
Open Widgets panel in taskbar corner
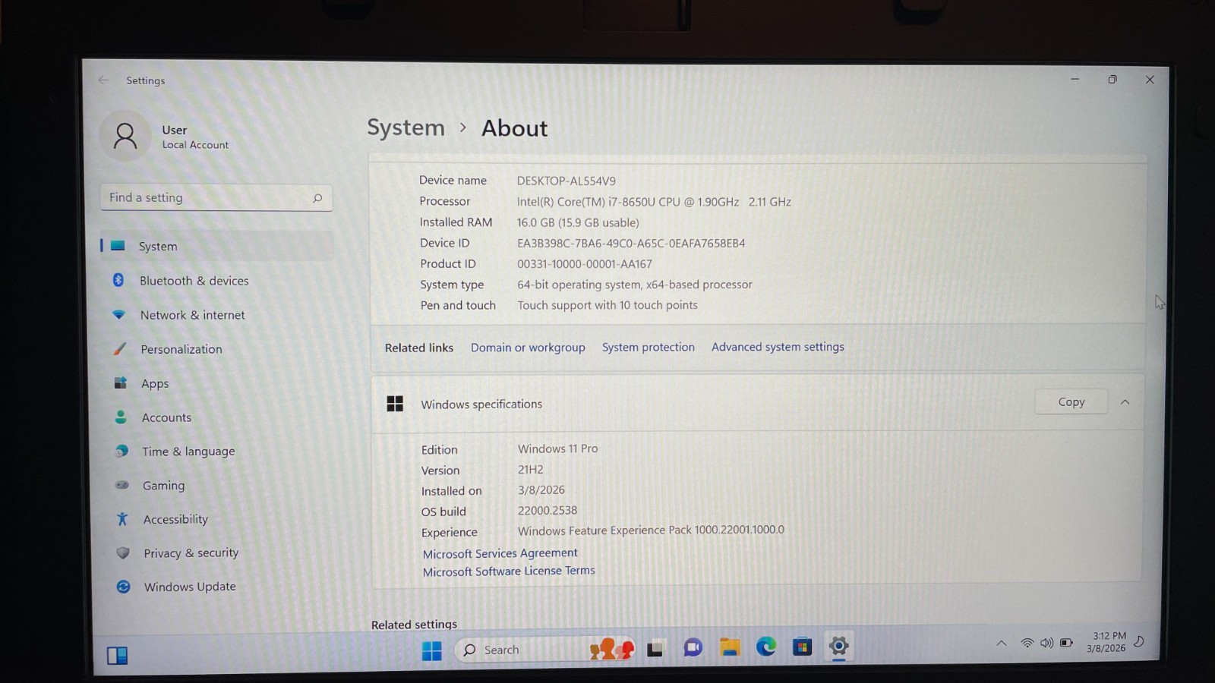point(117,656)
